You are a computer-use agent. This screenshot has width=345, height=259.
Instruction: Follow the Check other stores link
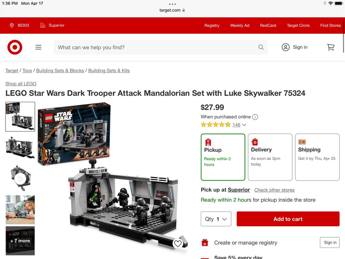tap(274, 190)
